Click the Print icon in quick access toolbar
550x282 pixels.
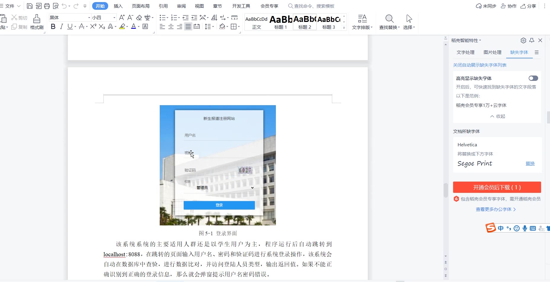[x=47, y=6]
